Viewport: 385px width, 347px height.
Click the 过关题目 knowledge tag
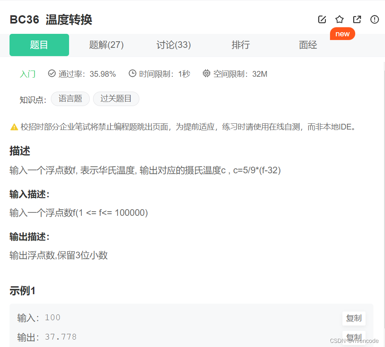coord(116,99)
